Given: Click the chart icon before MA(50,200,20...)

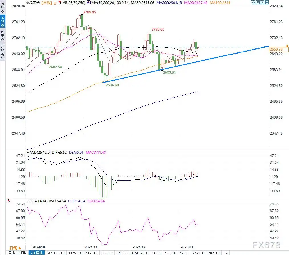Looking at the screenshot, I should [x=89, y=3].
